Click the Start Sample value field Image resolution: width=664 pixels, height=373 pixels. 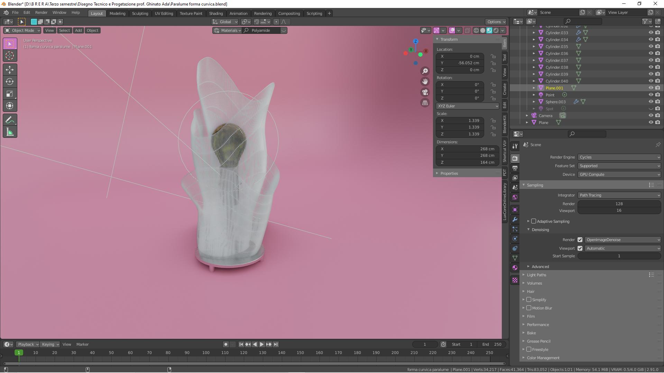619,256
